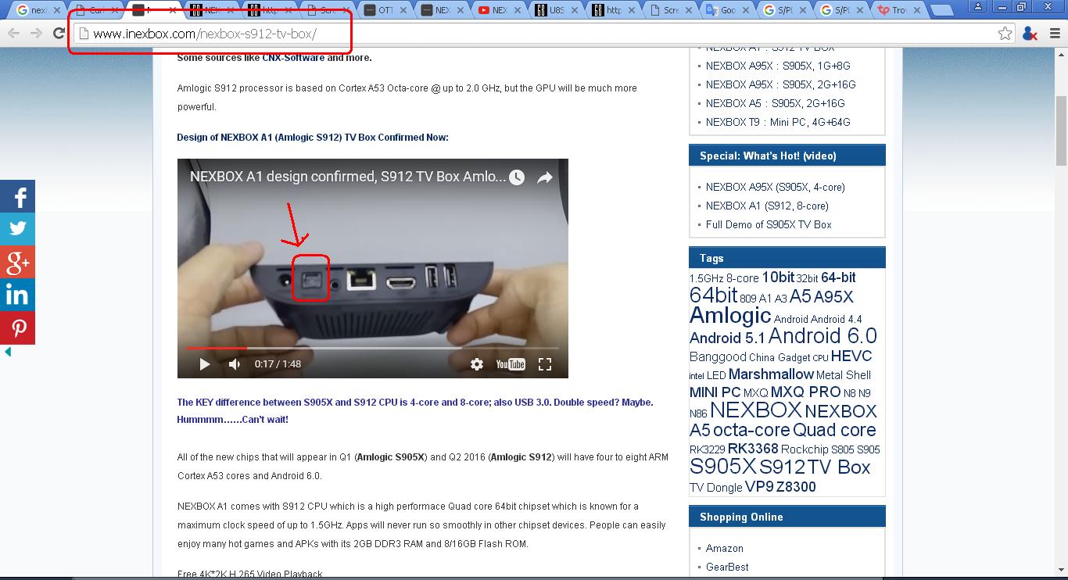The width and height of the screenshot is (1068, 580).
Task: Share page on Facebook
Action: pos(17,197)
